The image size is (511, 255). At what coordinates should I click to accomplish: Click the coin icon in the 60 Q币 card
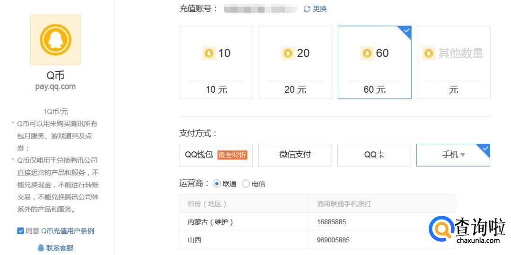367,53
